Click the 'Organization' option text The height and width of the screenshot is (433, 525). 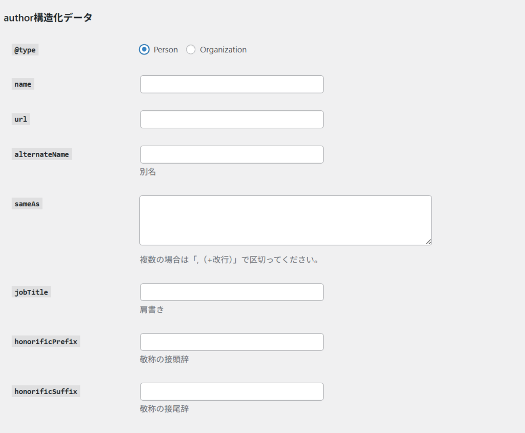point(224,50)
